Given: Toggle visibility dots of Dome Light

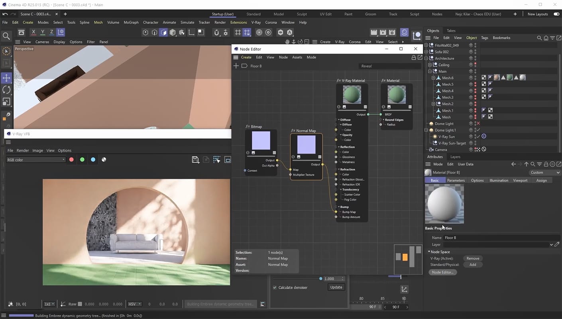Looking at the screenshot, I should 475,124.
